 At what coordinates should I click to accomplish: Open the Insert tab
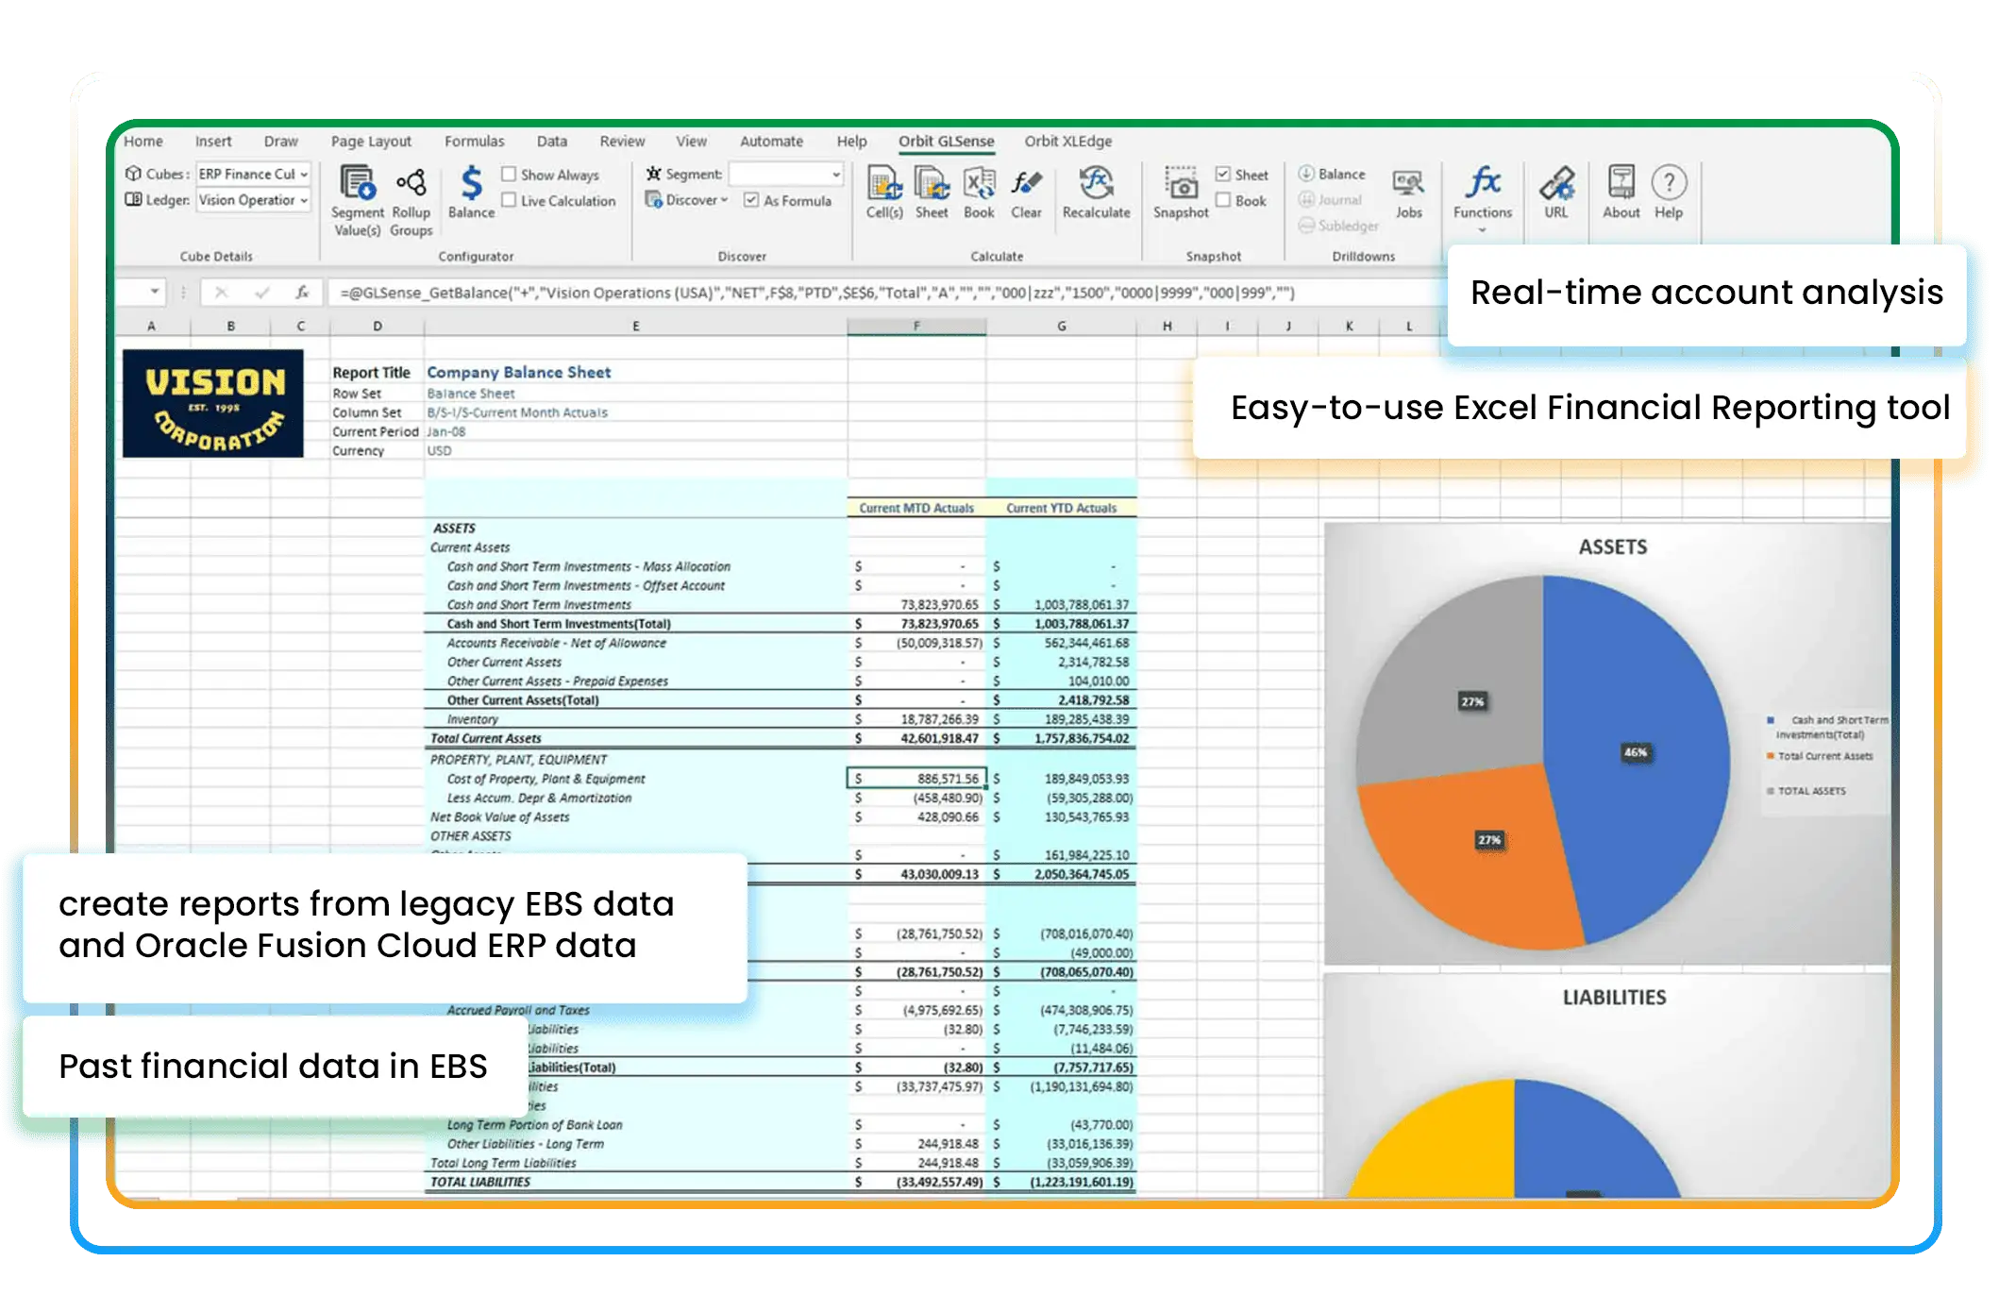213,142
